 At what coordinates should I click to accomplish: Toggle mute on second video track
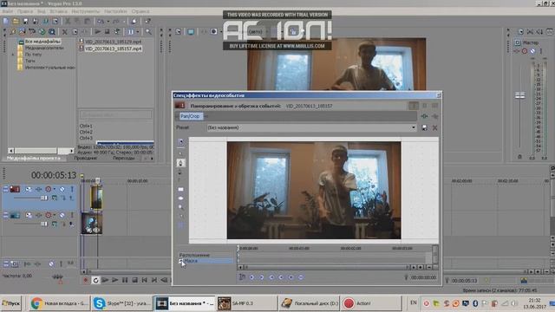tap(62, 215)
